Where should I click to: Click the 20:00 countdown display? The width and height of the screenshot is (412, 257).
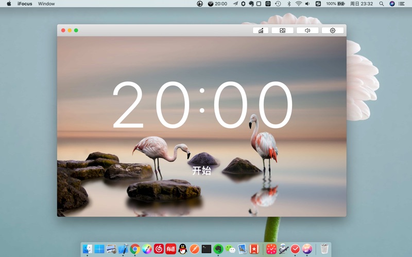[x=202, y=105]
